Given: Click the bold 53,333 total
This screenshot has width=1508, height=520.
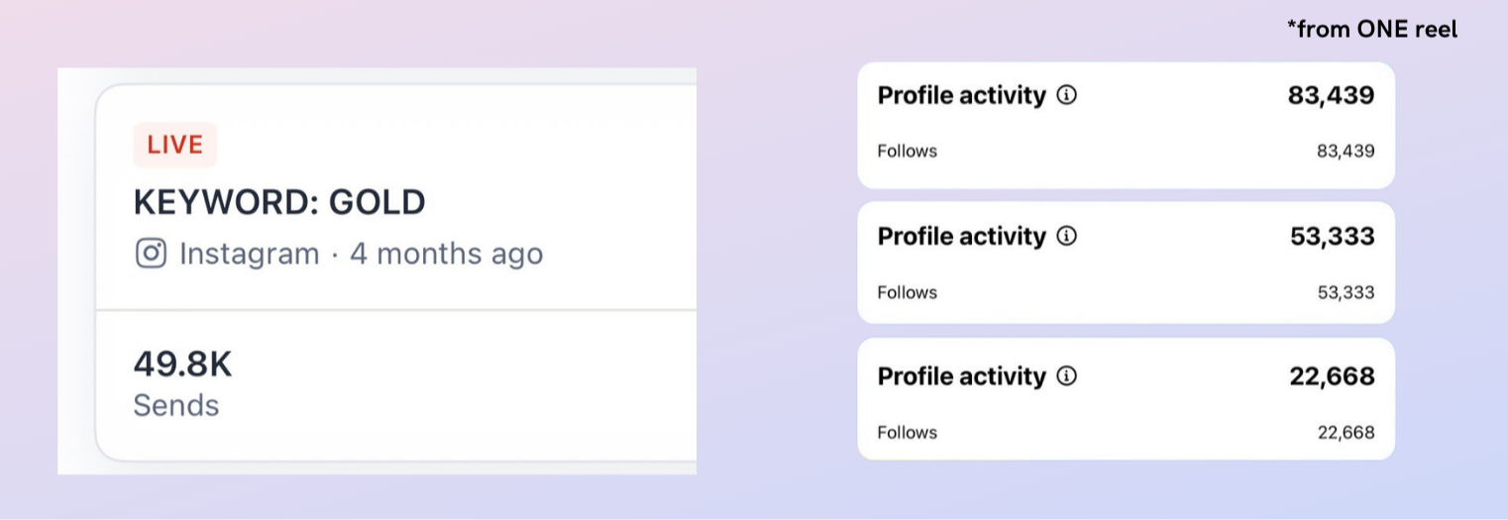Looking at the screenshot, I should 1332,236.
